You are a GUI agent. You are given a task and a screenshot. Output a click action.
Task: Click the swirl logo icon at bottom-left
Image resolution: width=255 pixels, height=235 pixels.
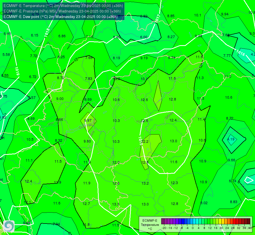click(x=9, y=226)
